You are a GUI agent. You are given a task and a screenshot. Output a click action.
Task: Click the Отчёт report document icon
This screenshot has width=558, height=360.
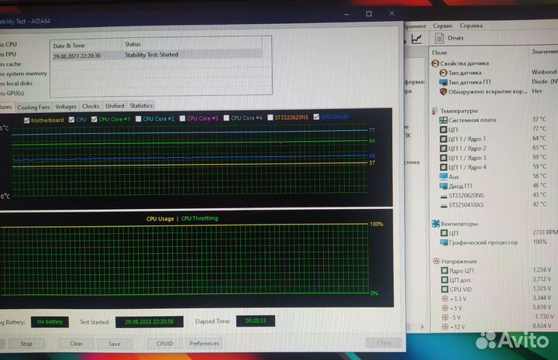pos(439,38)
